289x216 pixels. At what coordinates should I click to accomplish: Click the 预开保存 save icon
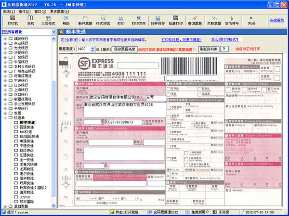click(158, 18)
